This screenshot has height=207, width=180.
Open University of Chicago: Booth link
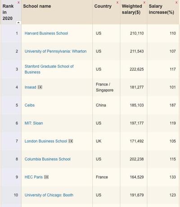point(49,195)
